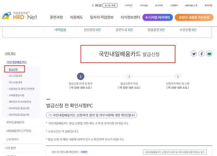Select 자비부담금 환급조회 in sidebar
217x156 pixels.
click(19, 115)
